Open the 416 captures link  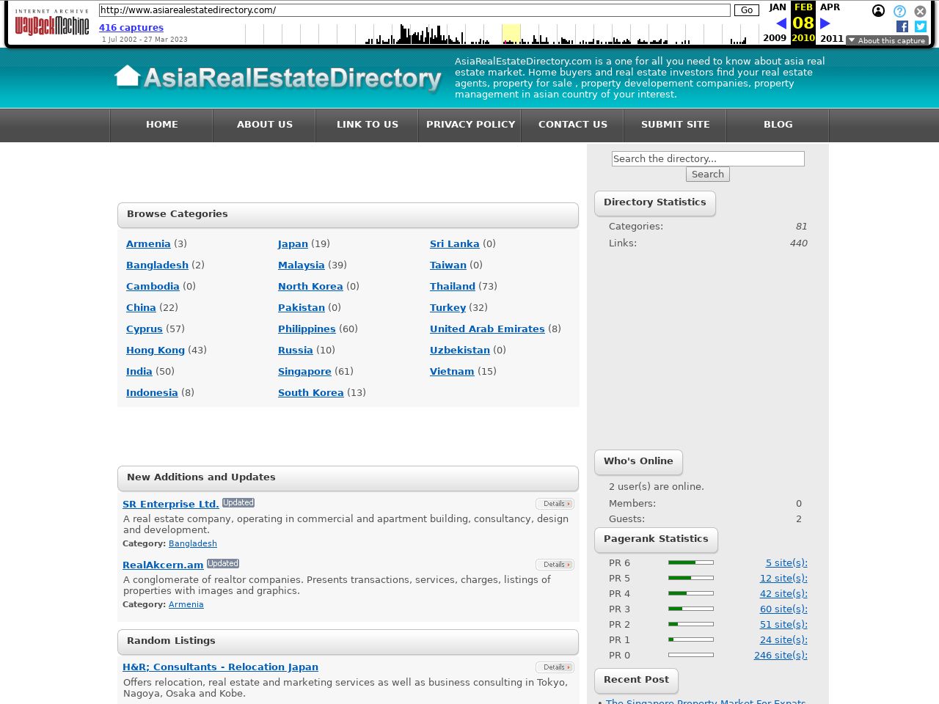[x=131, y=28]
